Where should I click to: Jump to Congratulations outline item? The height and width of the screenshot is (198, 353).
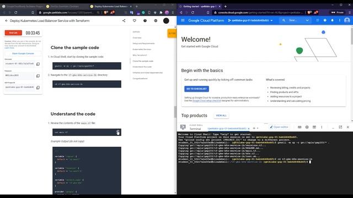tap(140, 78)
